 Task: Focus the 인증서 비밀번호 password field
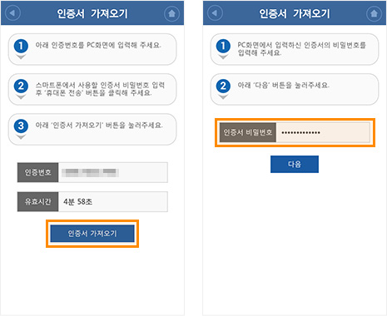tap(323, 132)
